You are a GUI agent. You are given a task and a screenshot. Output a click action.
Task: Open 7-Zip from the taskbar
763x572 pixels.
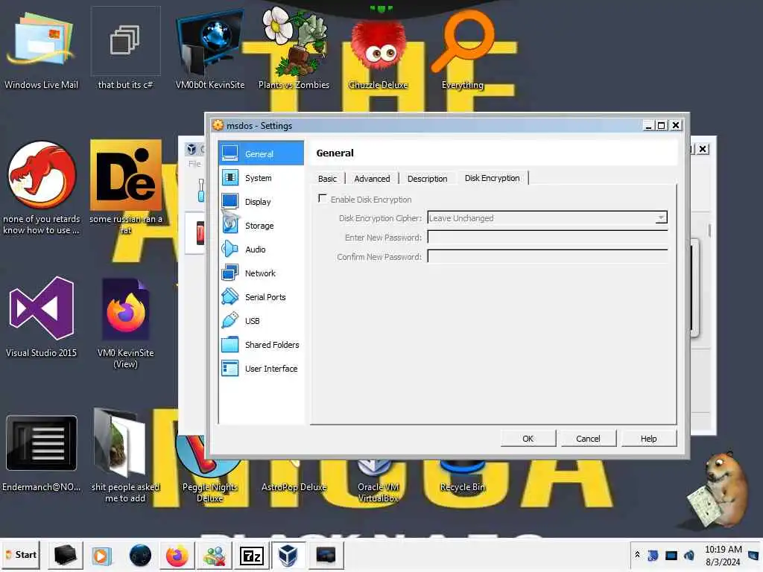(252, 556)
